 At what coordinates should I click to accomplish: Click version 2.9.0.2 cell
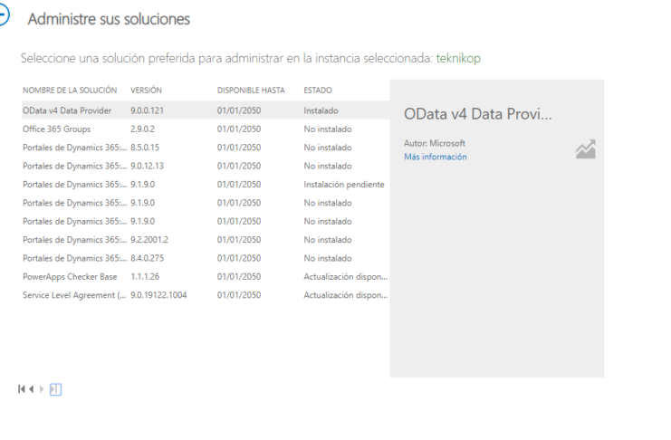pyautogui.click(x=142, y=129)
